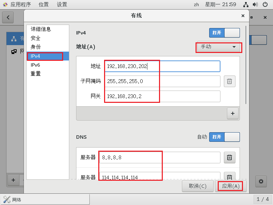
Task: Expand the 设置 menu in the top bar
Action: 62,4
